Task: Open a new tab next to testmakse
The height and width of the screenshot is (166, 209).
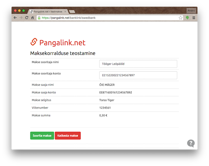Action: (72, 11)
